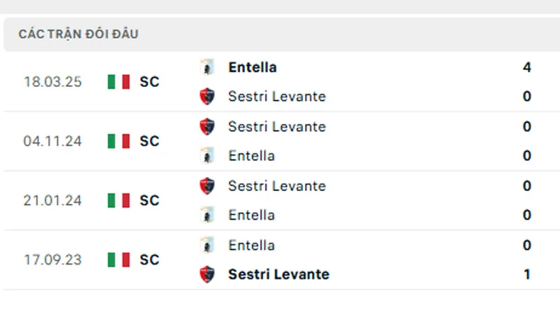Click the Sestri Levante crest in the 17.09.23 match
This screenshot has height=315, width=560.
207,274
